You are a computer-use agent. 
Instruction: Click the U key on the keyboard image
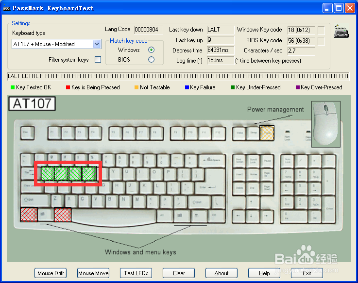[129, 173]
